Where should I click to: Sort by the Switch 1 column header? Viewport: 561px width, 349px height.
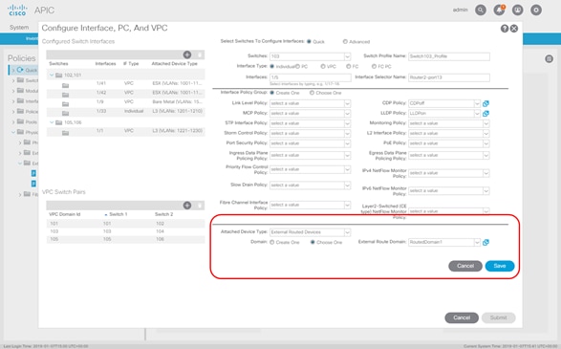click(119, 214)
